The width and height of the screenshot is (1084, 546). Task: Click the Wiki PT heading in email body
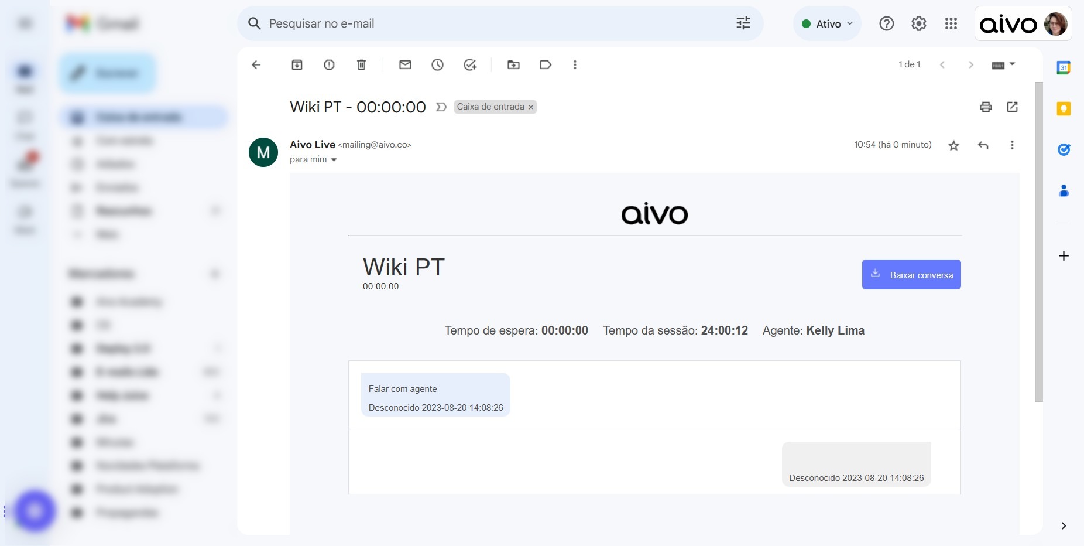coord(404,267)
